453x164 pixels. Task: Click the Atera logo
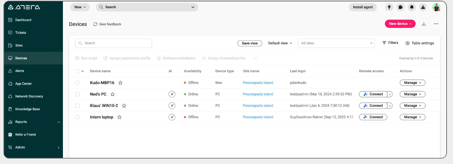pos(24,7)
